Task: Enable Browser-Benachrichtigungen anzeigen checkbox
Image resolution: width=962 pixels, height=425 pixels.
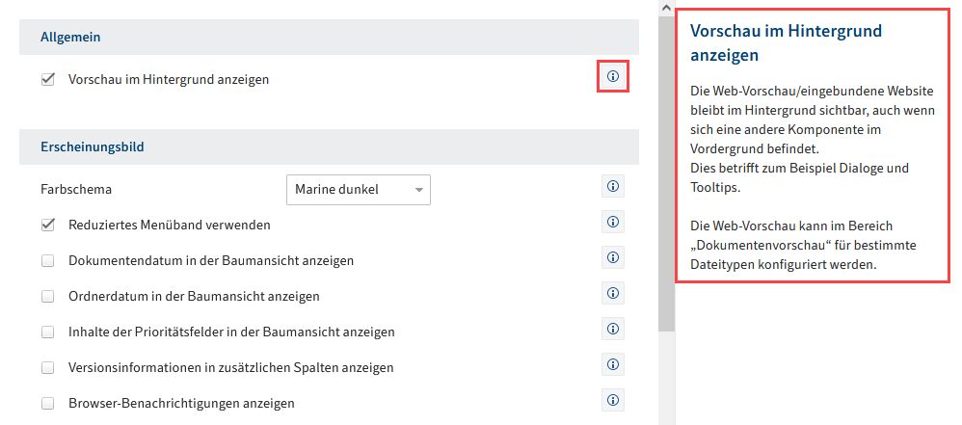Action: click(x=48, y=404)
